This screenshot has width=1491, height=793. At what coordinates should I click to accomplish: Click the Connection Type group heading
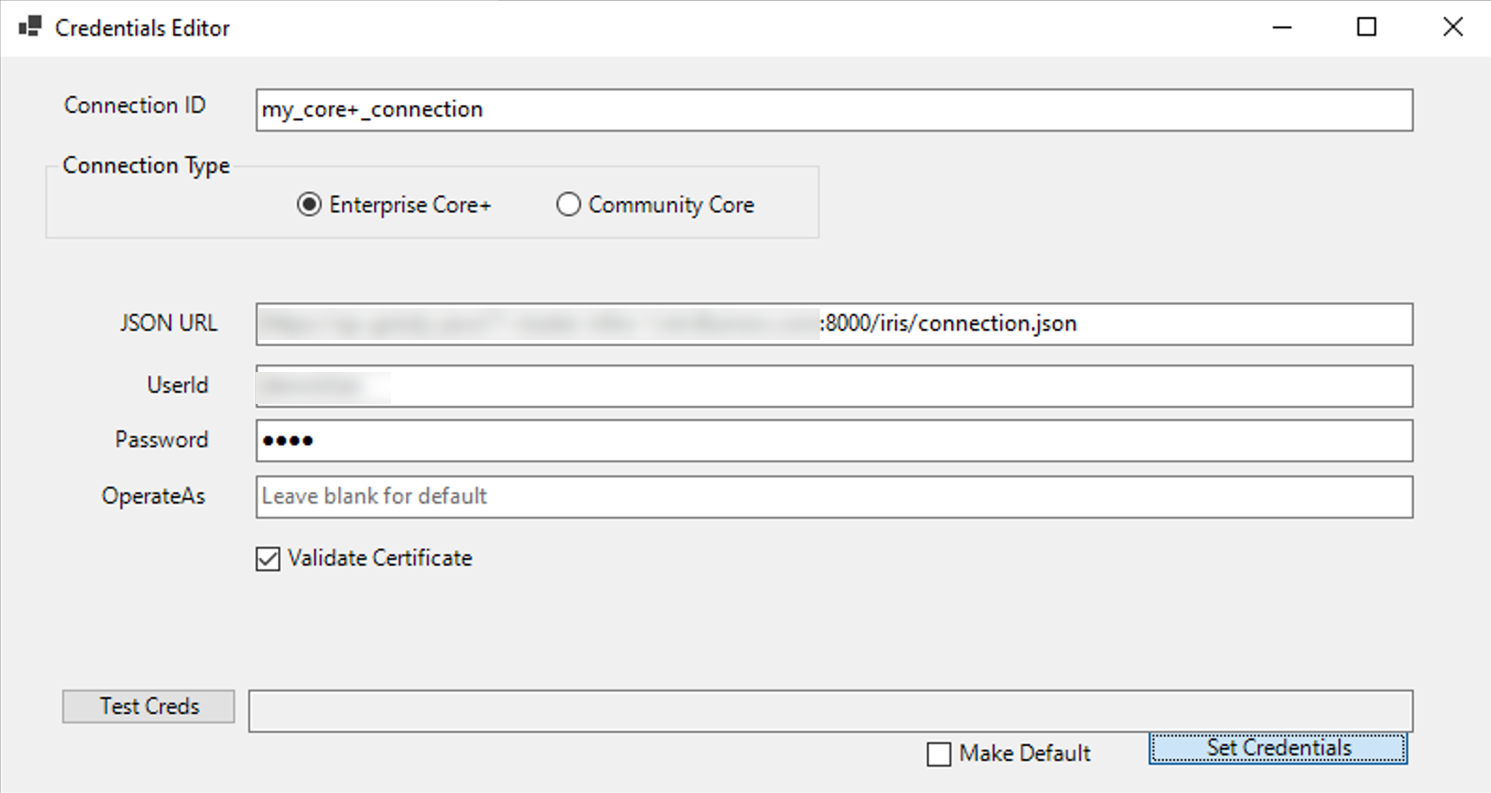[x=146, y=165]
